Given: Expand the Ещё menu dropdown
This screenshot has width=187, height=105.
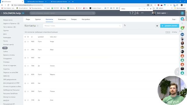Looking at the screenshot, I should [x=174, y=19].
